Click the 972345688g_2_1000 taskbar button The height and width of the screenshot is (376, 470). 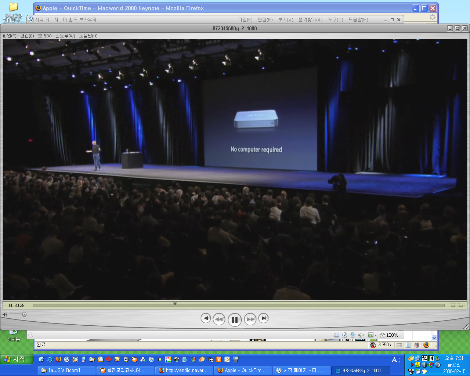coord(361,370)
